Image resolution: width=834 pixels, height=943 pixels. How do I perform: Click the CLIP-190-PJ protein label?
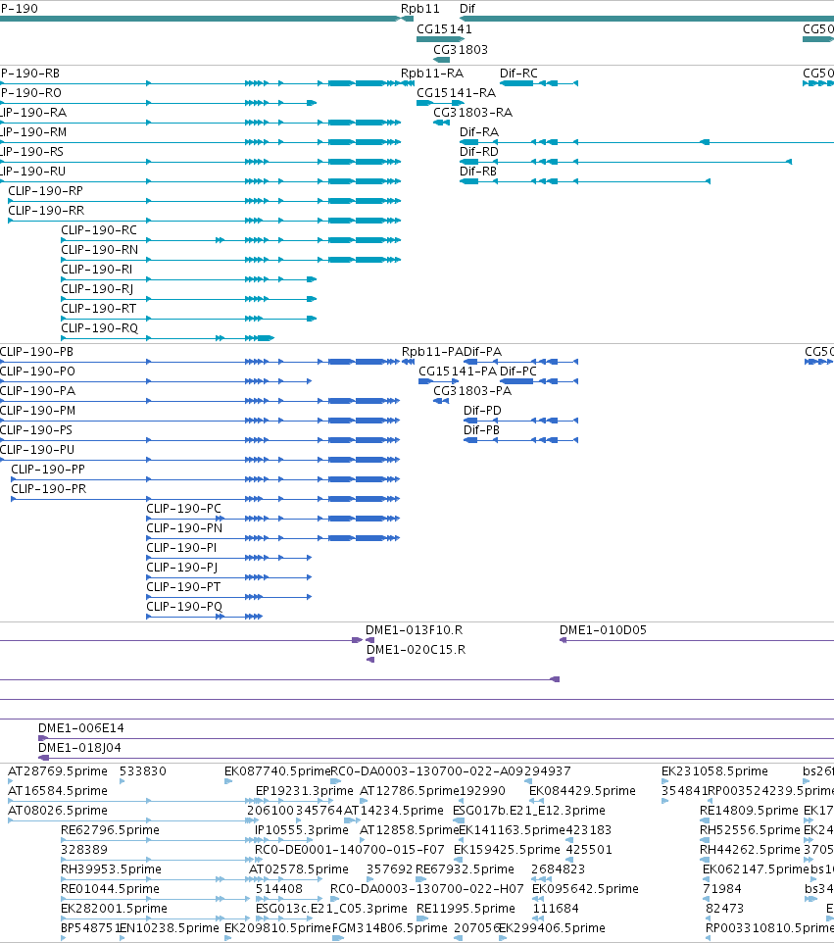pos(181,568)
